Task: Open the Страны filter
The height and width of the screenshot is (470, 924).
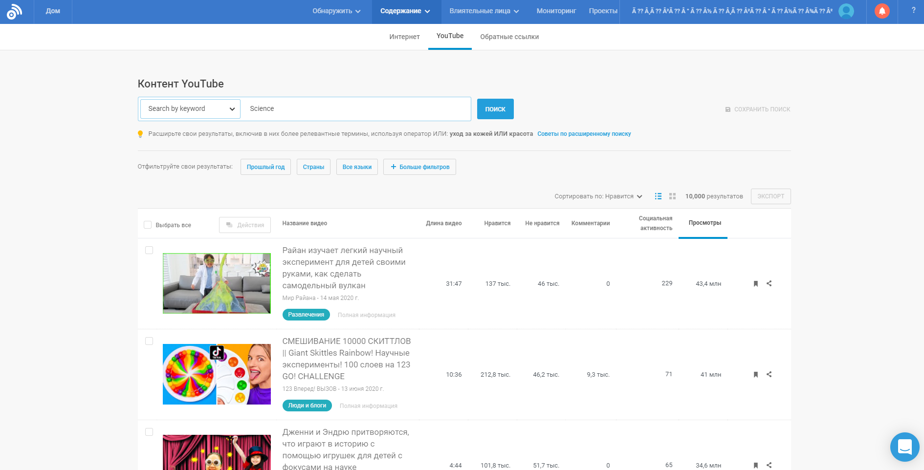Action: 313,167
